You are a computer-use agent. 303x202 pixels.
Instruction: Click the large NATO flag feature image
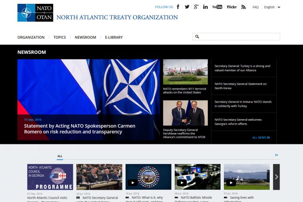[x=88, y=87]
